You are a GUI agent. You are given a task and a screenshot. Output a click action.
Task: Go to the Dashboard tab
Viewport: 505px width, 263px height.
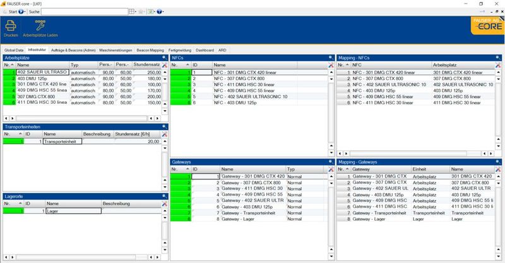(x=205, y=49)
